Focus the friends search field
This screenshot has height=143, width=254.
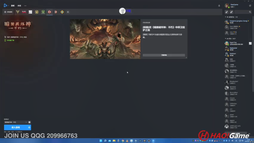tap(241, 12)
